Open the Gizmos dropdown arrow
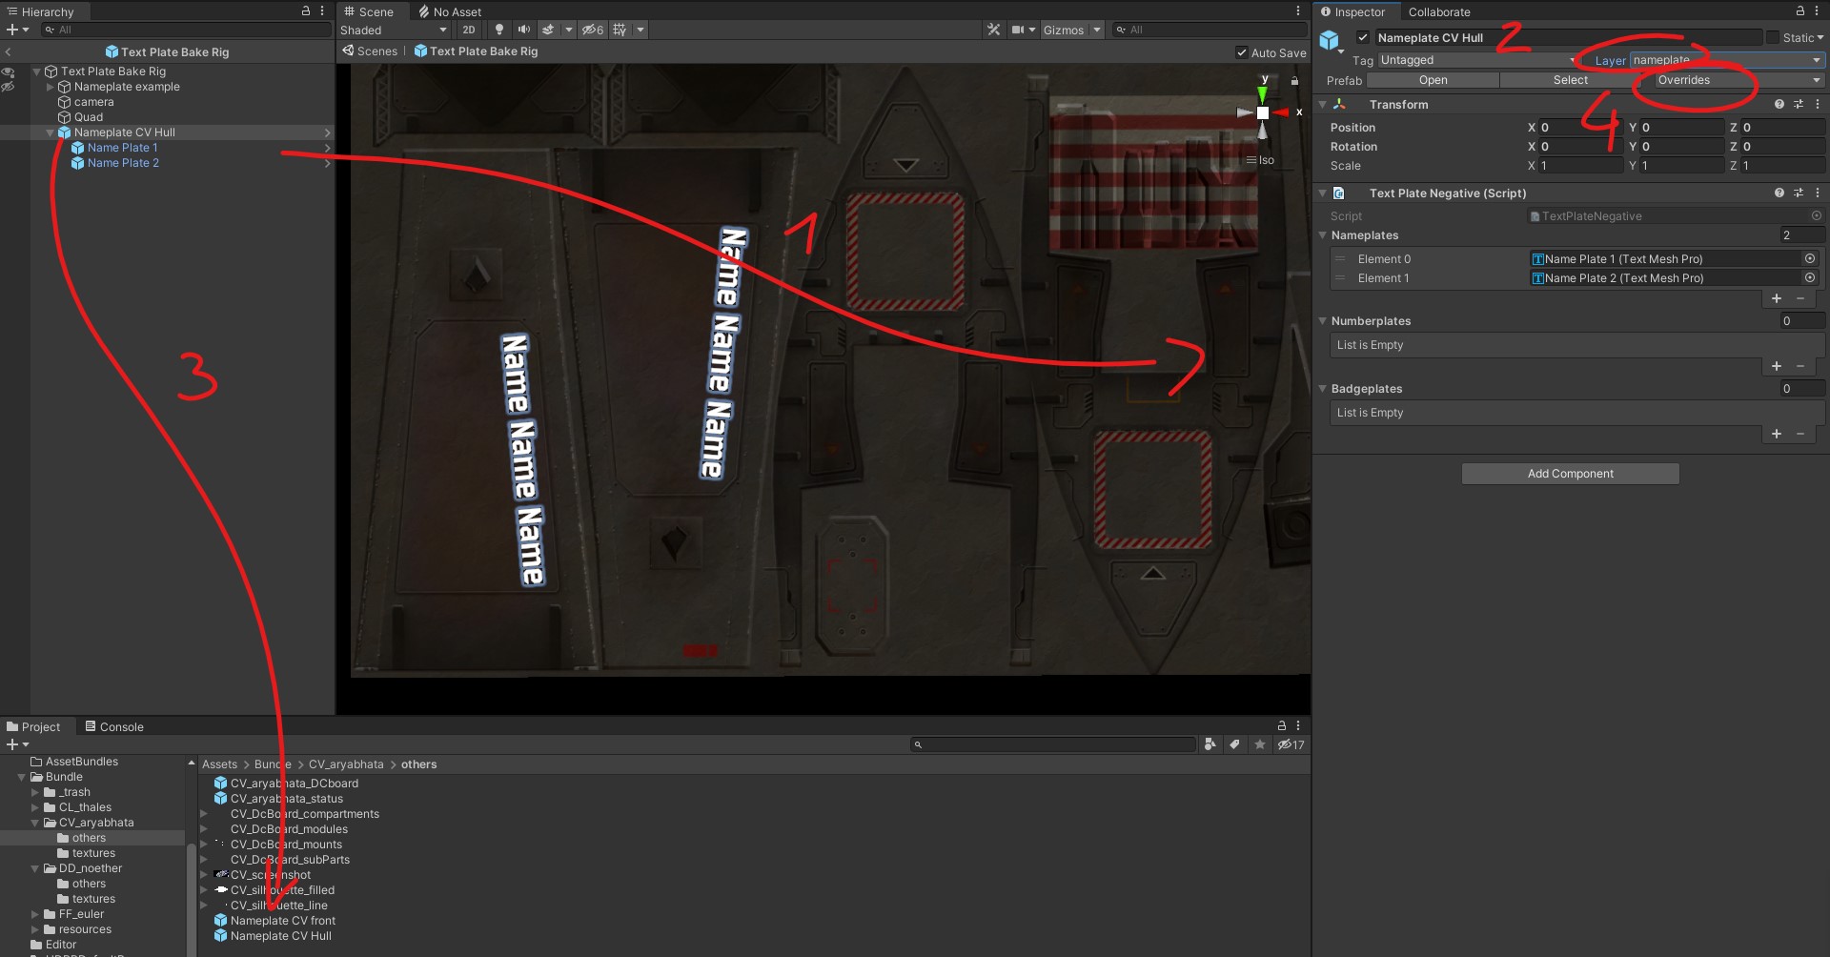1830x957 pixels. (1097, 30)
